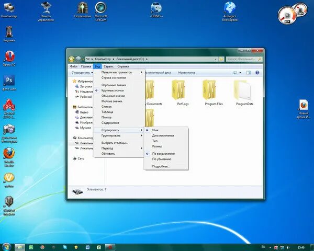Open the Program Files folder

point(214,93)
